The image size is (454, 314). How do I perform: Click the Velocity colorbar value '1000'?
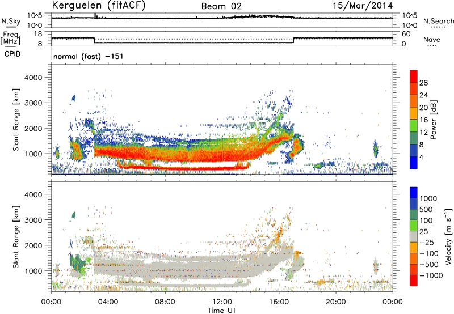tap(428, 198)
